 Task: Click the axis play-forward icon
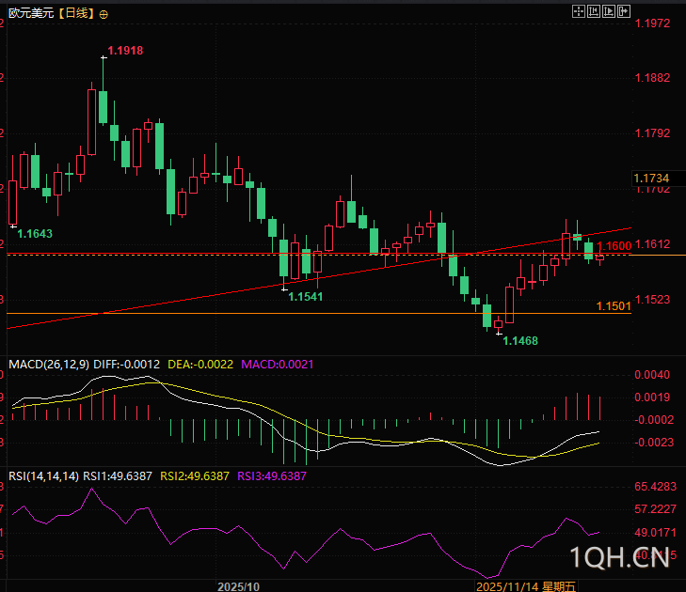point(609,11)
